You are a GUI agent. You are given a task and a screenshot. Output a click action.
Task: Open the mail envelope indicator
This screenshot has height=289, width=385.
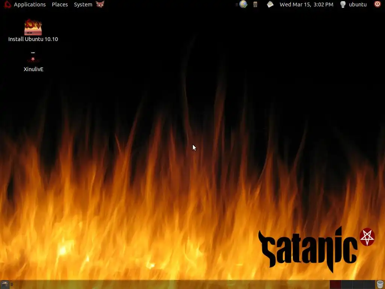(270, 5)
